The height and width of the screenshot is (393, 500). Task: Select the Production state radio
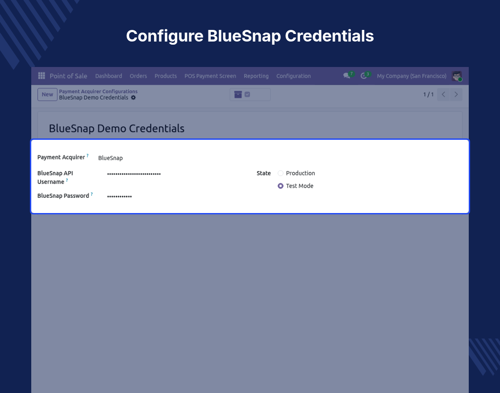pos(281,173)
